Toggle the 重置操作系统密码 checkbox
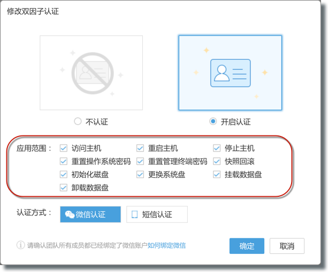Viewport: 328px width, 272px height. pyautogui.click(x=64, y=161)
